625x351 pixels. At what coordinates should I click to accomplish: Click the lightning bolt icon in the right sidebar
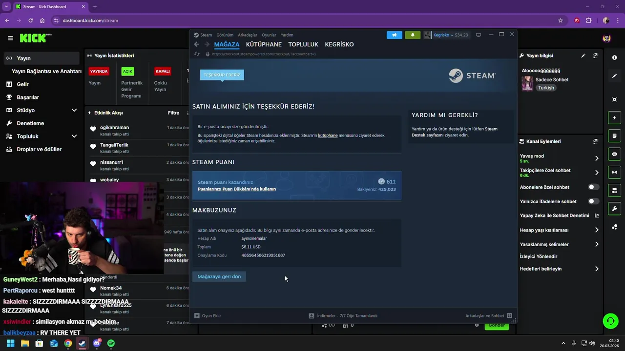[614, 118]
